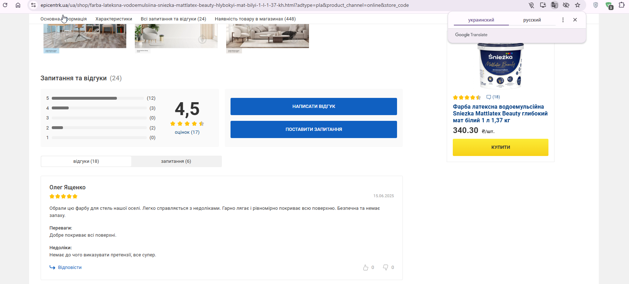Click the Google Translate icon in address bar
The image size is (629, 284).
pos(554,5)
